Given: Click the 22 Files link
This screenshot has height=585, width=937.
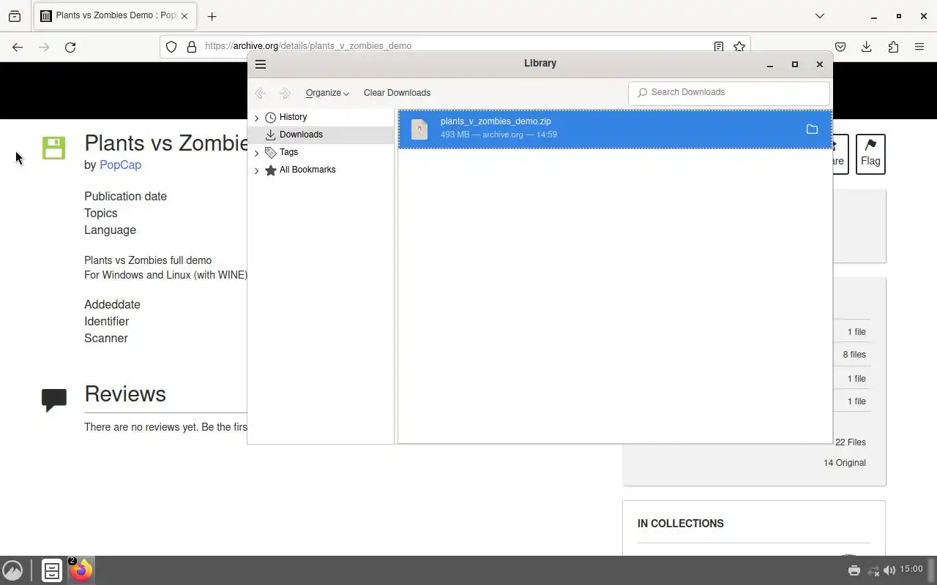Looking at the screenshot, I should coord(850,442).
